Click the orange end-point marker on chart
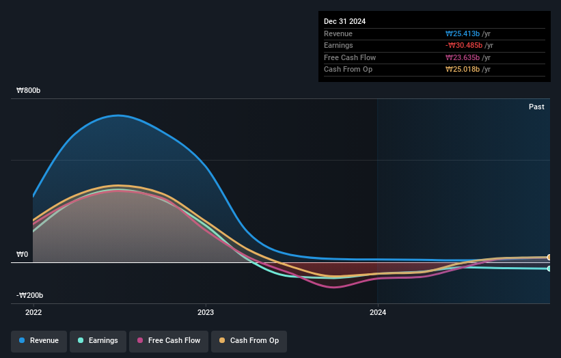This screenshot has width=561, height=358. tap(549, 257)
